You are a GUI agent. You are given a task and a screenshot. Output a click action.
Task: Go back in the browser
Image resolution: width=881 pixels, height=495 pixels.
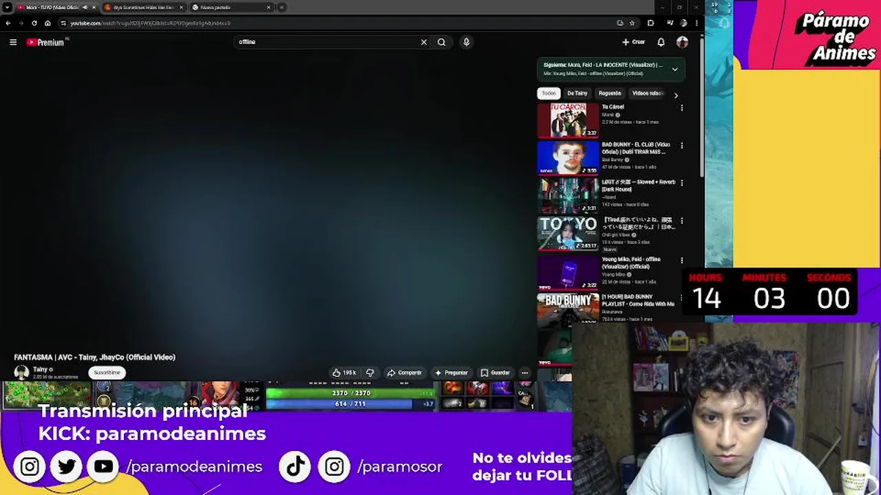[x=8, y=23]
